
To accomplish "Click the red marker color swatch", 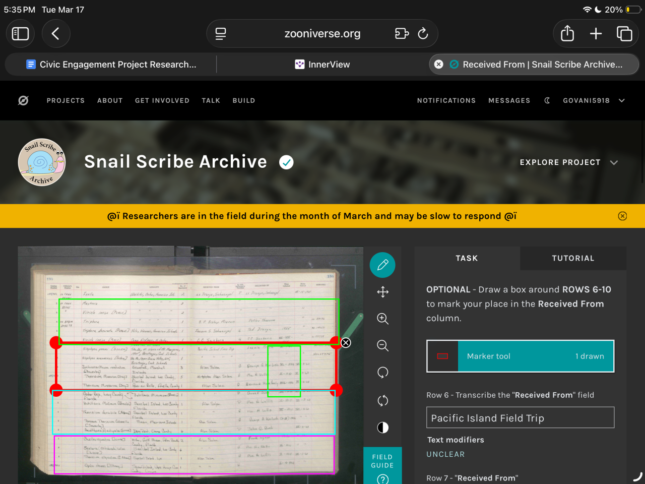I will [x=442, y=356].
